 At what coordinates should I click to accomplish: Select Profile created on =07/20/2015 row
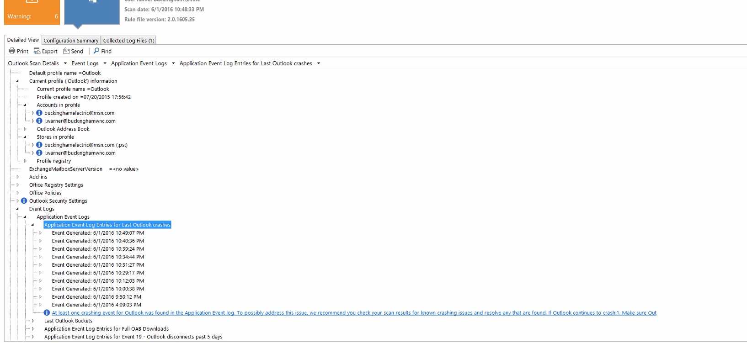point(84,97)
